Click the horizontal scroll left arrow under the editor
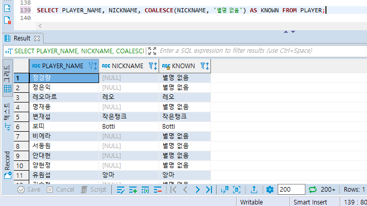 point(40,26)
